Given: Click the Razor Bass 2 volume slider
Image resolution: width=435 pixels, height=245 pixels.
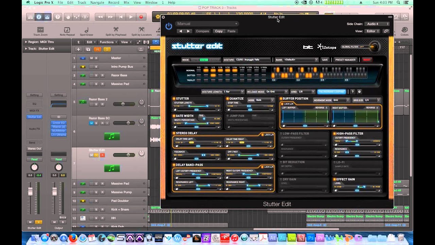Looking at the screenshot, I should [124, 104].
